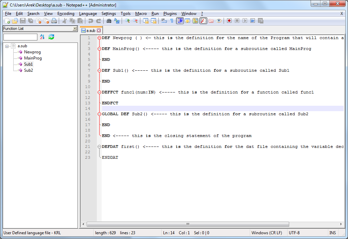
Task: Start recording a macro
Action: [x=229, y=21]
